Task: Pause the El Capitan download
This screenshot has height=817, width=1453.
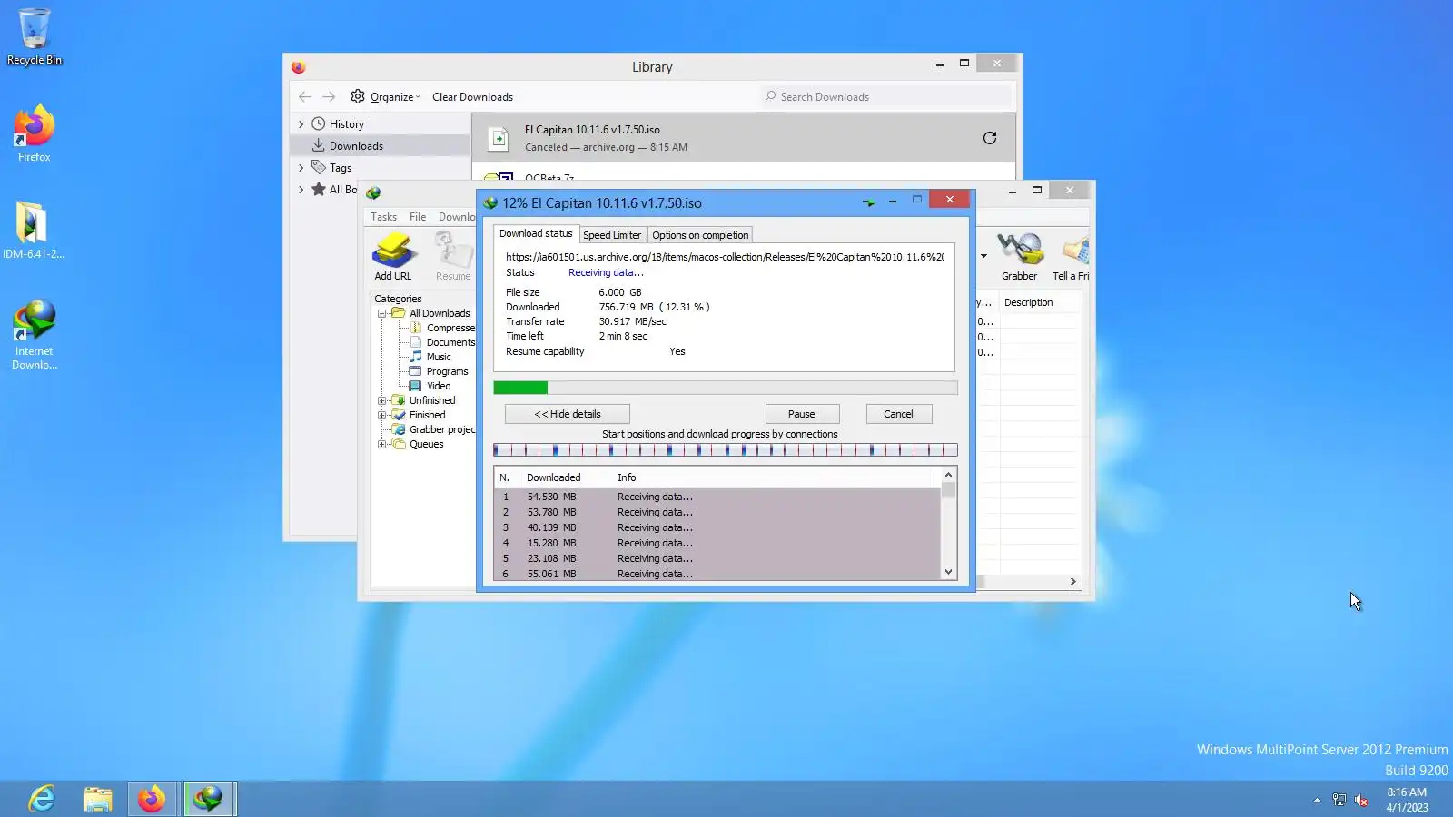Action: 802,414
